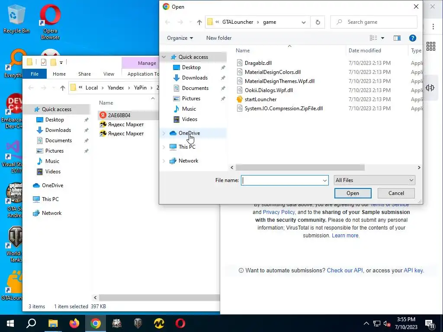Click the taskbar clock and date
Viewport: 443px width, 332px height.
click(x=406, y=323)
